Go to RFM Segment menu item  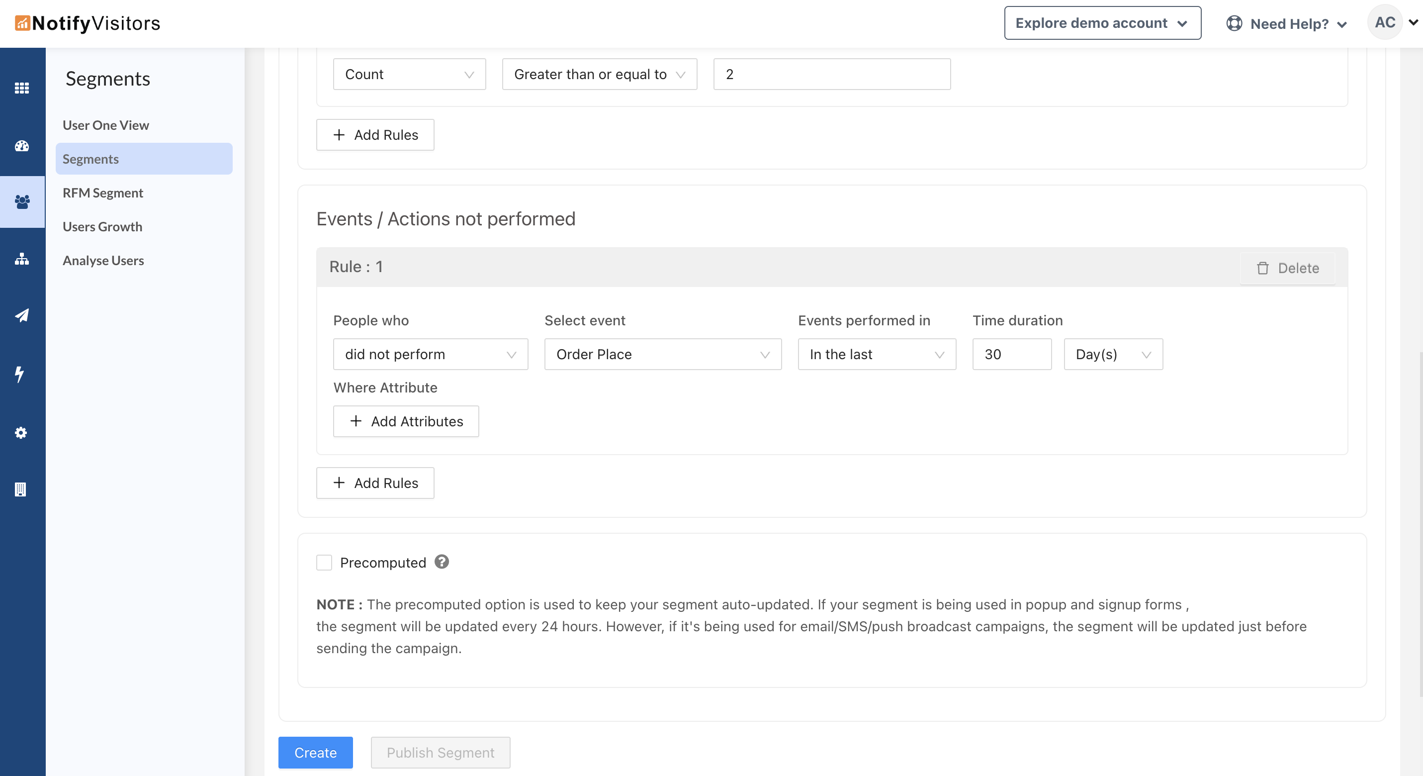[x=103, y=193]
